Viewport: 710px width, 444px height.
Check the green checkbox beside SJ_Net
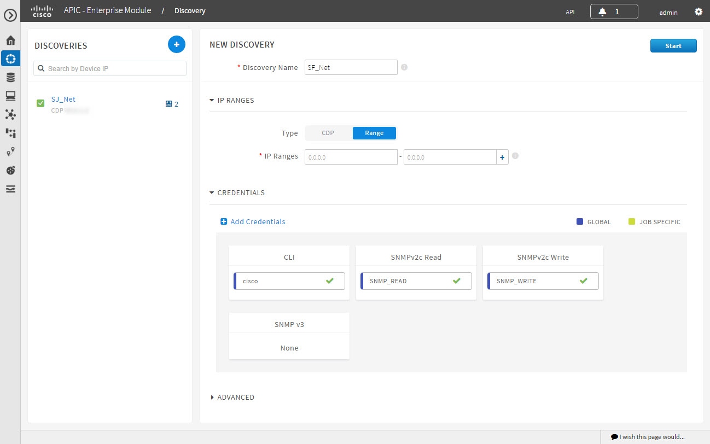(x=40, y=102)
